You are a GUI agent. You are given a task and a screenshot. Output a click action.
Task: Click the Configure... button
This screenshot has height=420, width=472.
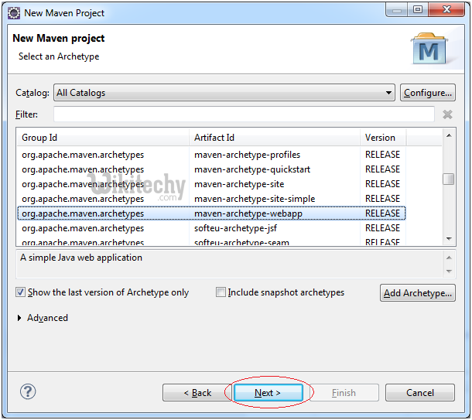[428, 93]
